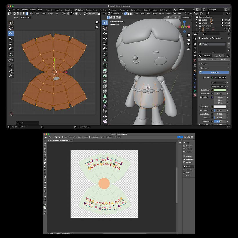Select the Type tool in Photoshop toolbar
The width and height of the screenshot is (238, 238).
click(45, 188)
